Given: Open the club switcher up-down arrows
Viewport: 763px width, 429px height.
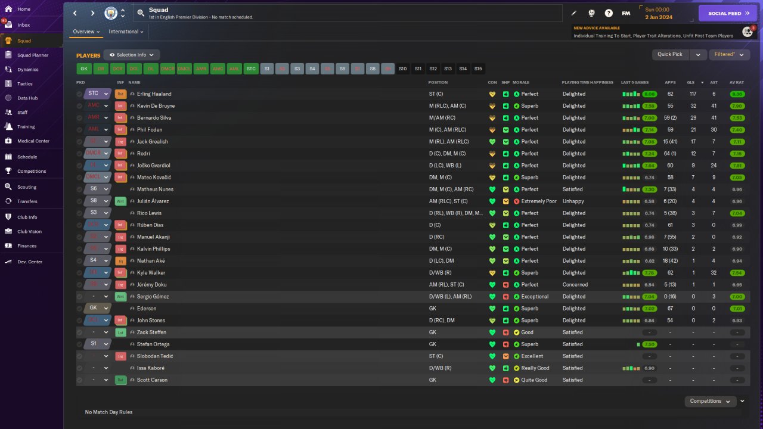Looking at the screenshot, I should [123, 13].
